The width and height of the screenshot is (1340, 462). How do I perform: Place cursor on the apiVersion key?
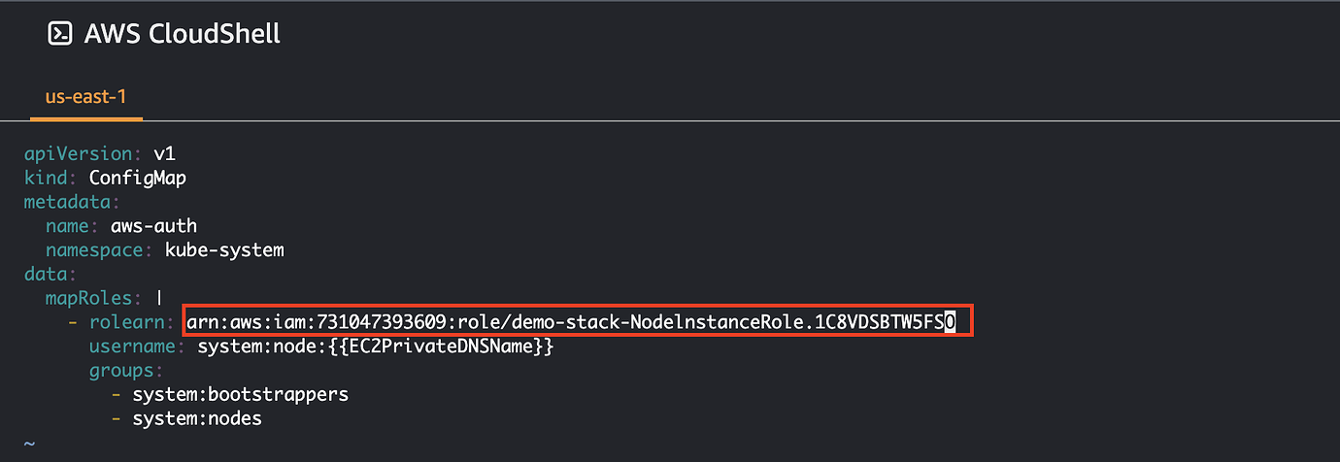[77, 153]
